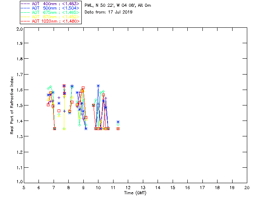Click the red square peak at time 9
This screenshot has height=203, width=254.
click(x=83, y=88)
